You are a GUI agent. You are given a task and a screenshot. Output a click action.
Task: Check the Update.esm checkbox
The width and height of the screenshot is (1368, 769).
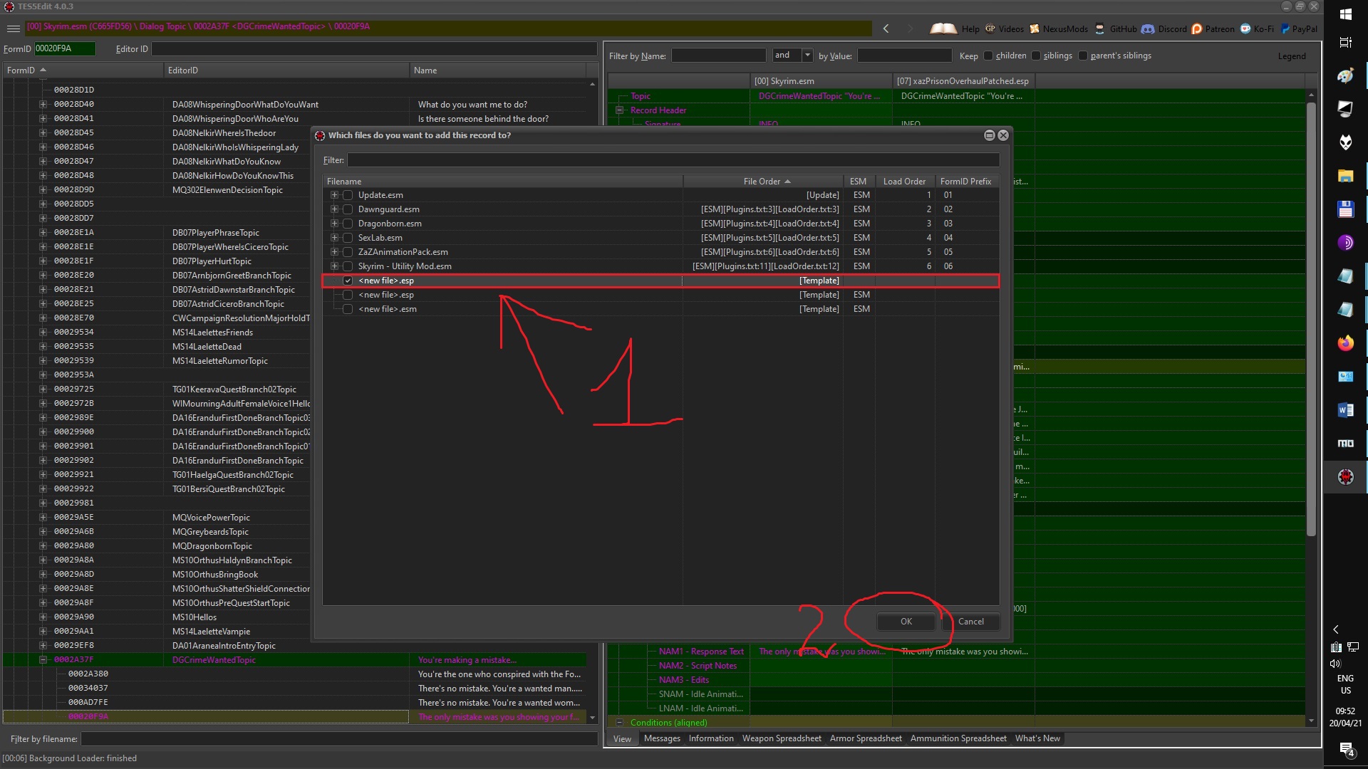click(348, 195)
